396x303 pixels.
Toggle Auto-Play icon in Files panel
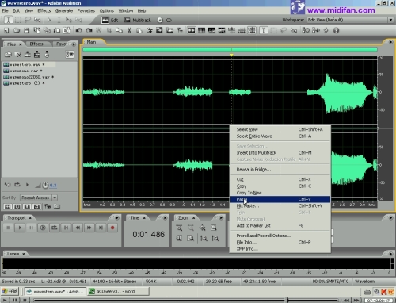tap(8, 185)
